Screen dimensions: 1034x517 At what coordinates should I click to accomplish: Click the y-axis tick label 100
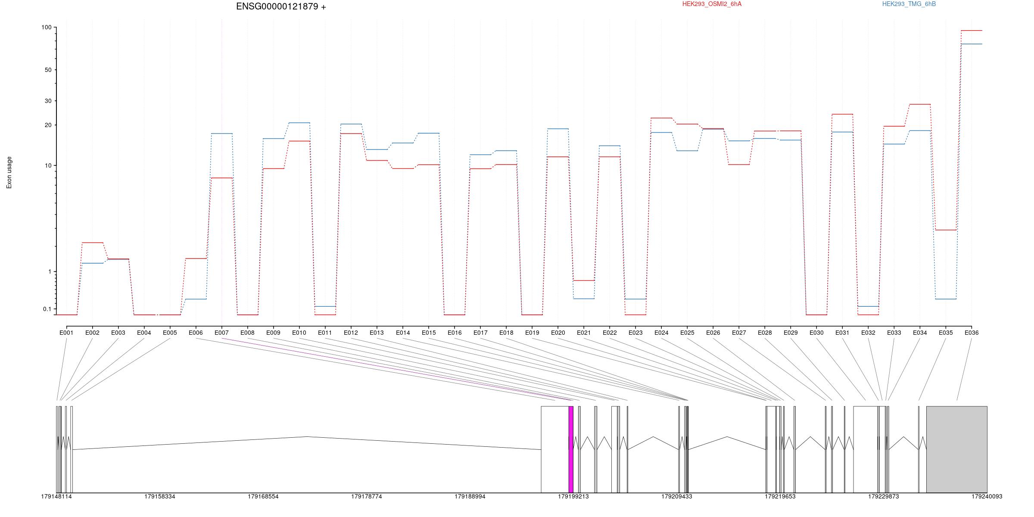tap(46, 27)
